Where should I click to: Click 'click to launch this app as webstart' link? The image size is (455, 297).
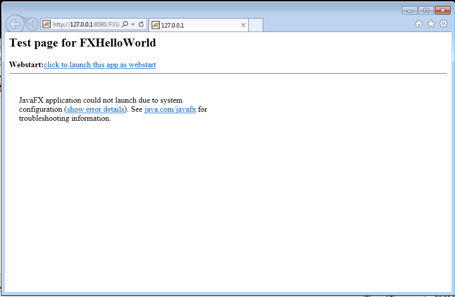click(100, 65)
